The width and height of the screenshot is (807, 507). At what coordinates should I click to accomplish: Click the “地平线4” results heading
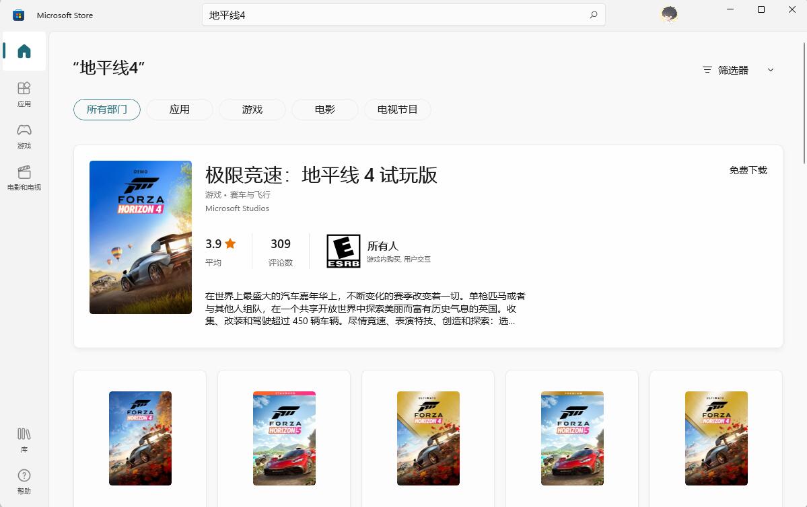coord(108,67)
